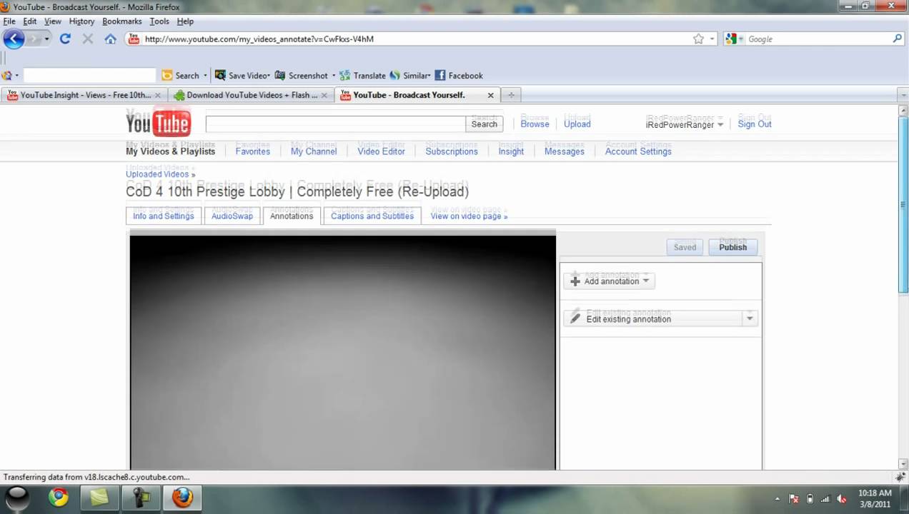The image size is (909, 514).
Task: Bookmark this page with star icon
Action: (698, 39)
